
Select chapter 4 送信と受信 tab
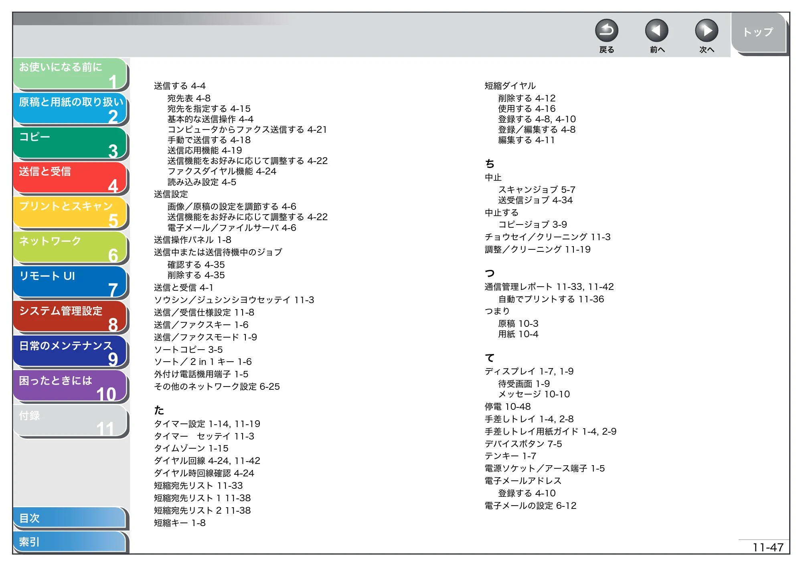tap(70, 178)
